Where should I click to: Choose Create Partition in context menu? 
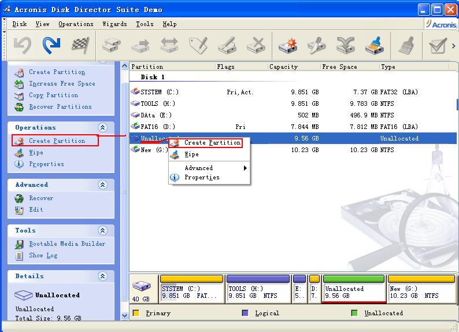[210, 143]
